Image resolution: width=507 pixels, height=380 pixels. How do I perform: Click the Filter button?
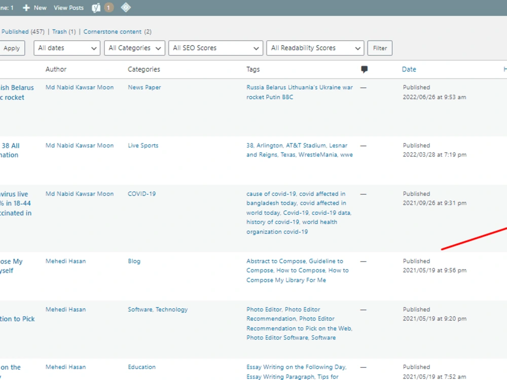point(380,48)
